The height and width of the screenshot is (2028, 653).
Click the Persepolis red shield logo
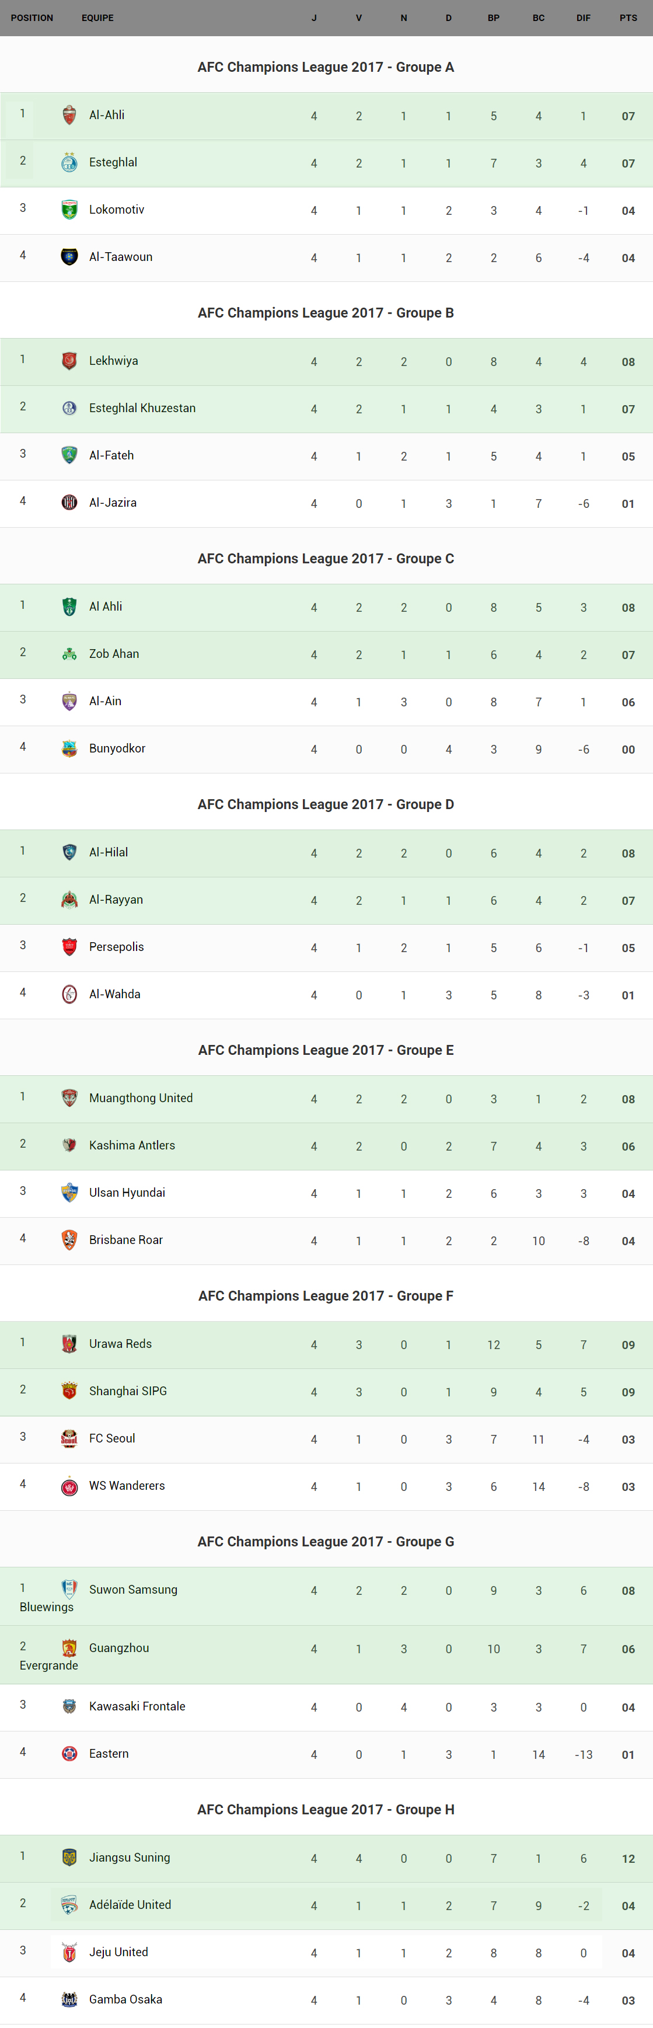pyautogui.click(x=69, y=946)
